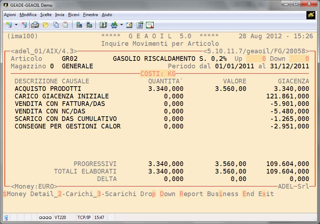Image resolution: width=320 pixels, height=224 pixels.
Task: Click the printer icon in toolbar
Action: pos(35,25)
